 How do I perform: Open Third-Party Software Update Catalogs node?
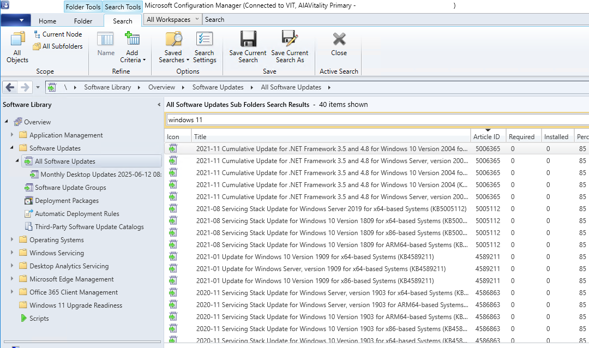[x=89, y=226]
